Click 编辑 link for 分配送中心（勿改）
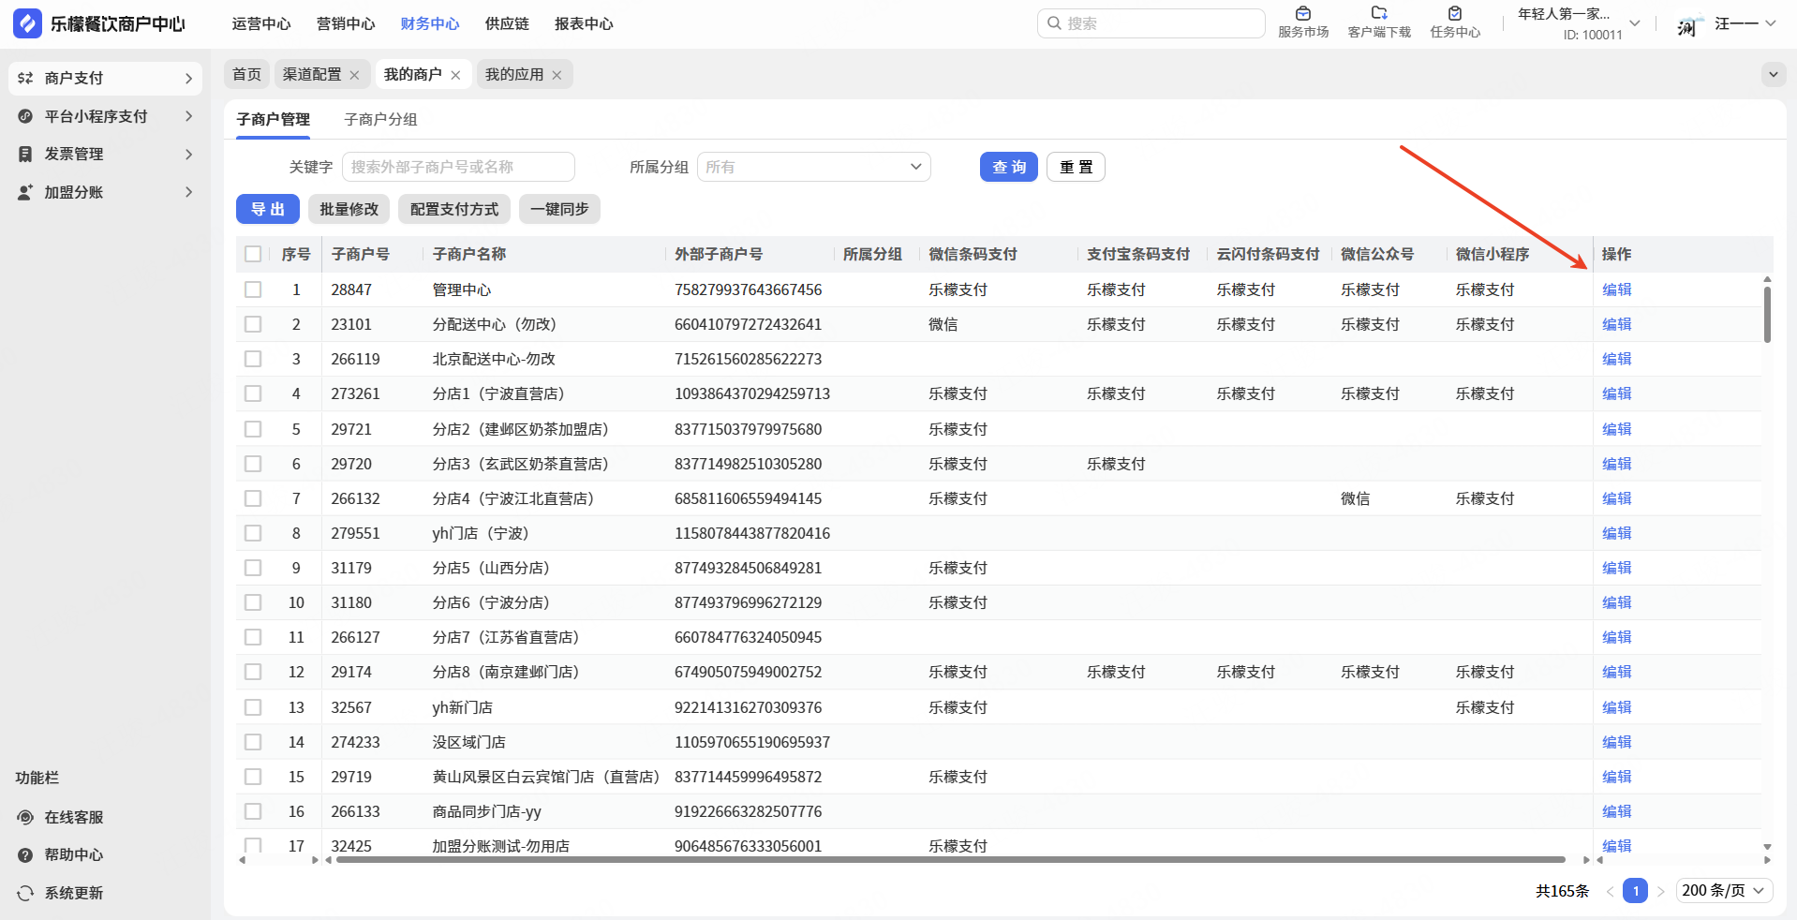Viewport: 1797px width, 920px height. [1616, 324]
